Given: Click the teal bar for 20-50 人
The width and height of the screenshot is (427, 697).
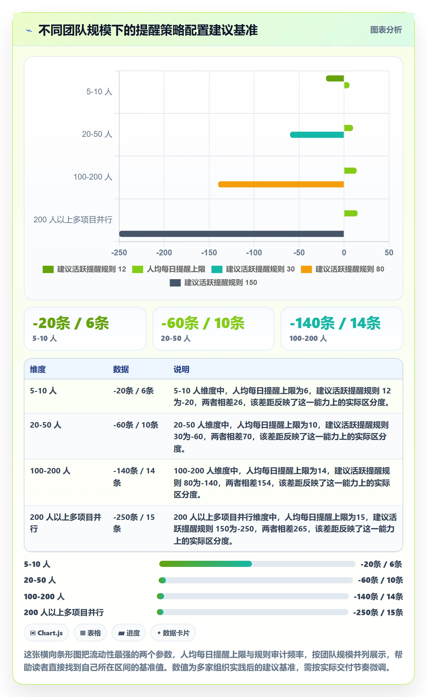Looking at the screenshot, I should pos(317,135).
